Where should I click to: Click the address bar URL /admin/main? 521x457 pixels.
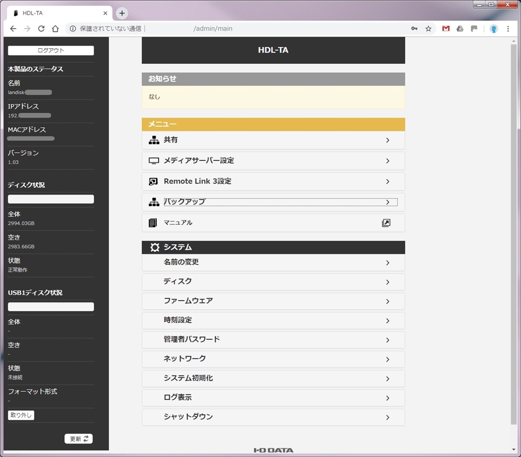pos(213,28)
